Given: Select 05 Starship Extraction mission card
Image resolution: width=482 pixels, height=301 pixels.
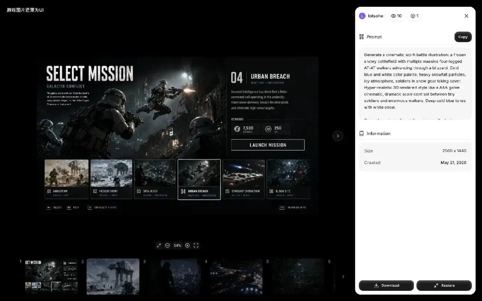Looking at the screenshot, I should tap(244, 179).
